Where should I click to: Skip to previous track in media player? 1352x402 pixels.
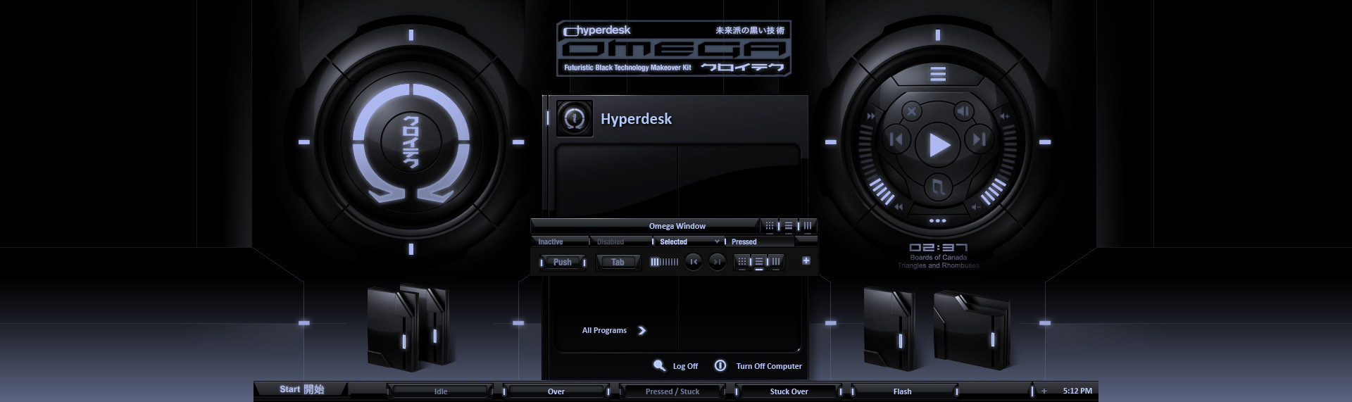[896, 139]
